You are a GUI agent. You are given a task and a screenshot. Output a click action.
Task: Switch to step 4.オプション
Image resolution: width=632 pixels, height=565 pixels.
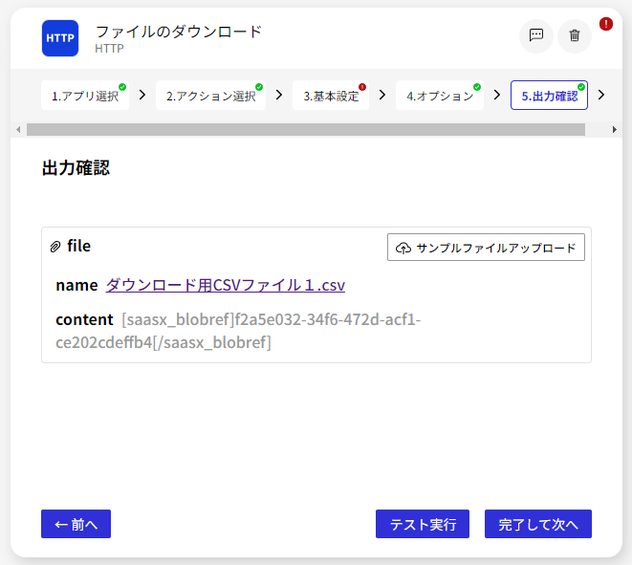440,96
